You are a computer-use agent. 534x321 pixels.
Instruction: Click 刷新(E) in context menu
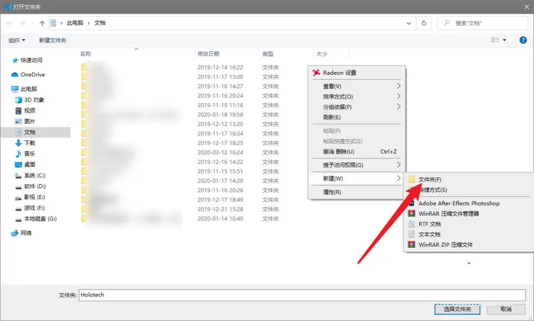coord(357,117)
